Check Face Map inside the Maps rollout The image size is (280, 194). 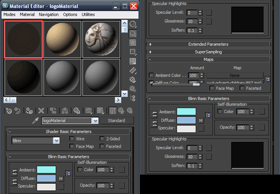[x=212, y=88]
